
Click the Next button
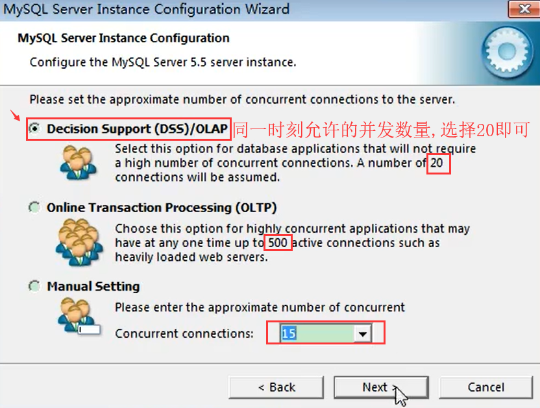click(x=381, y=387)
